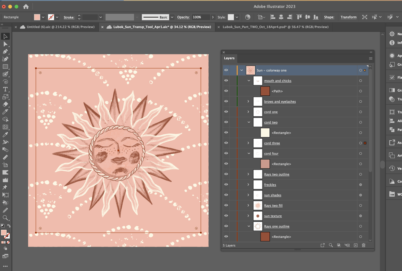The height and width of the screenshot is (271, 402).
Task: Open the Info panel icon in dock
Action: [392, 43]
